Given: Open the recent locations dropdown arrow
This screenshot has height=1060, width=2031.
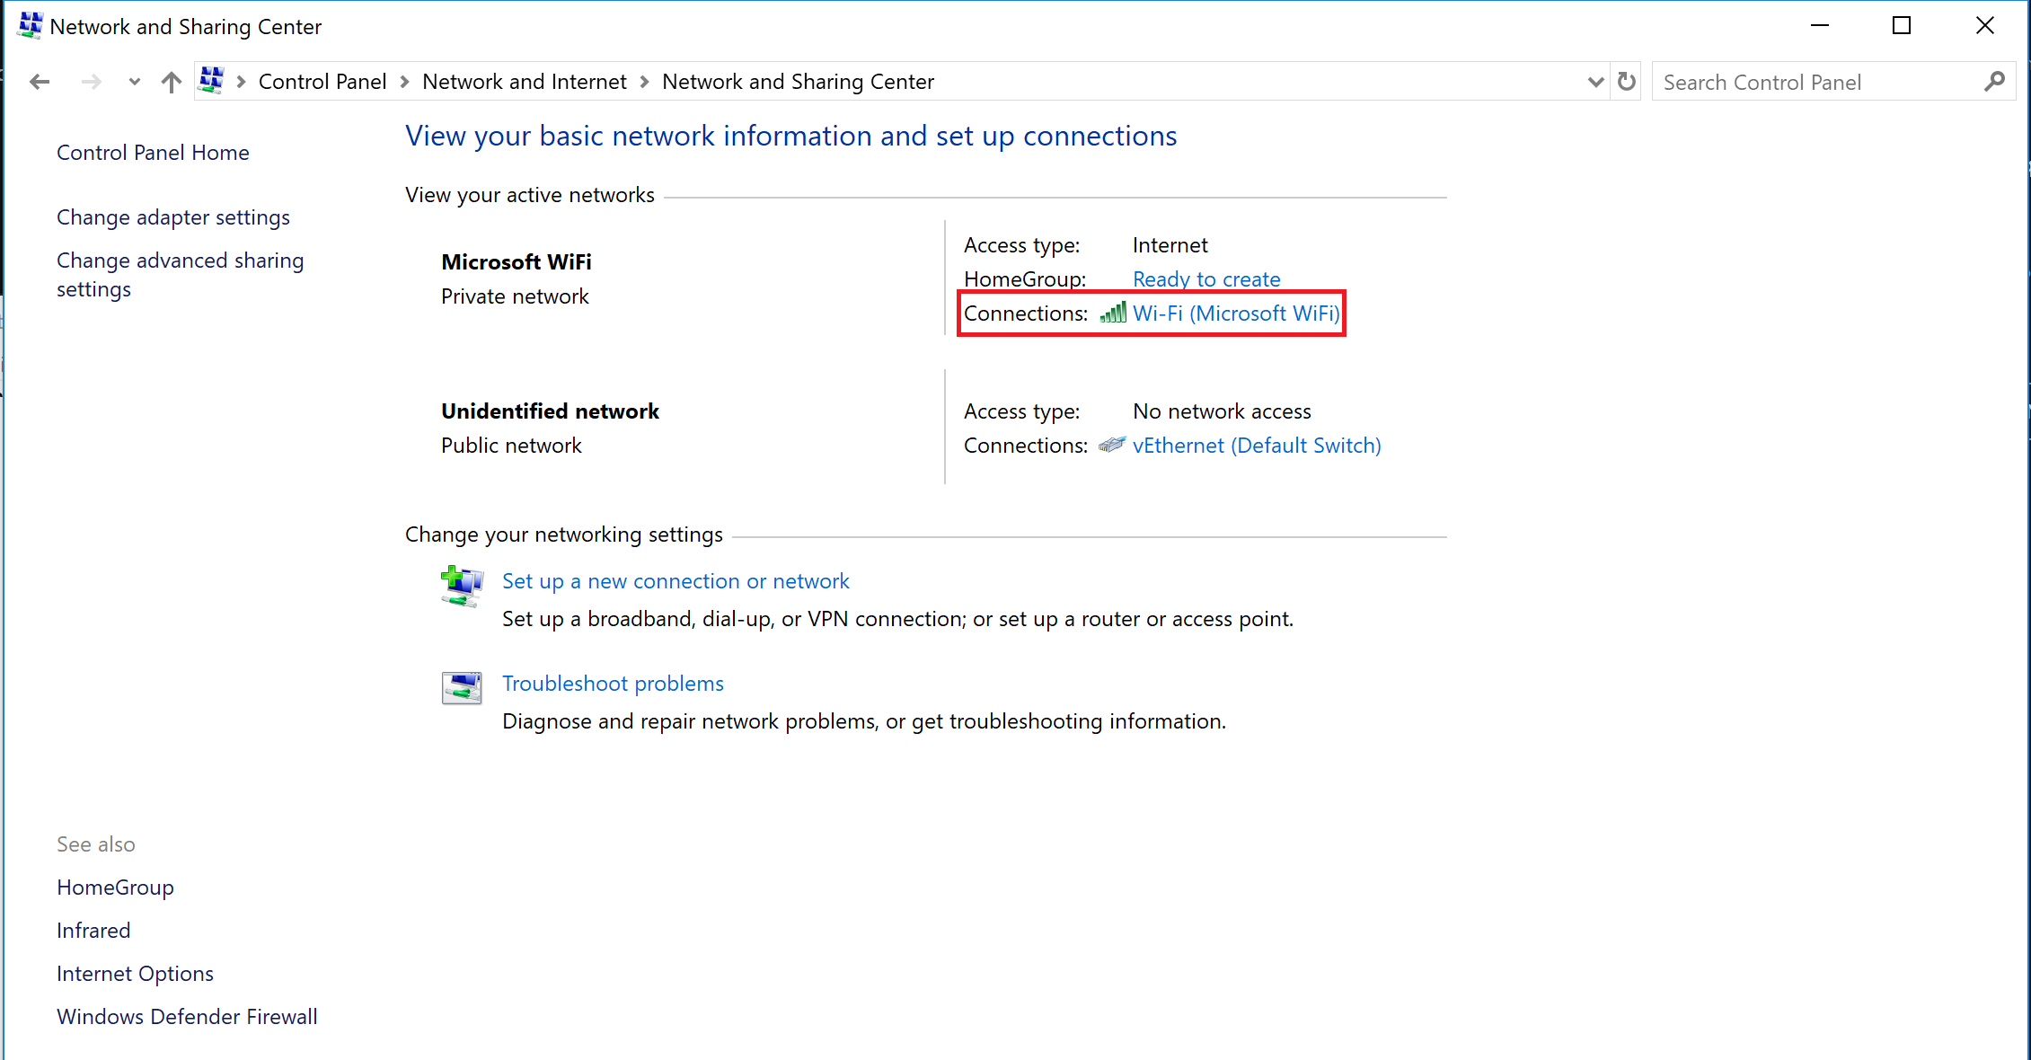Looking at the screenshot, I should pos(134,82).
